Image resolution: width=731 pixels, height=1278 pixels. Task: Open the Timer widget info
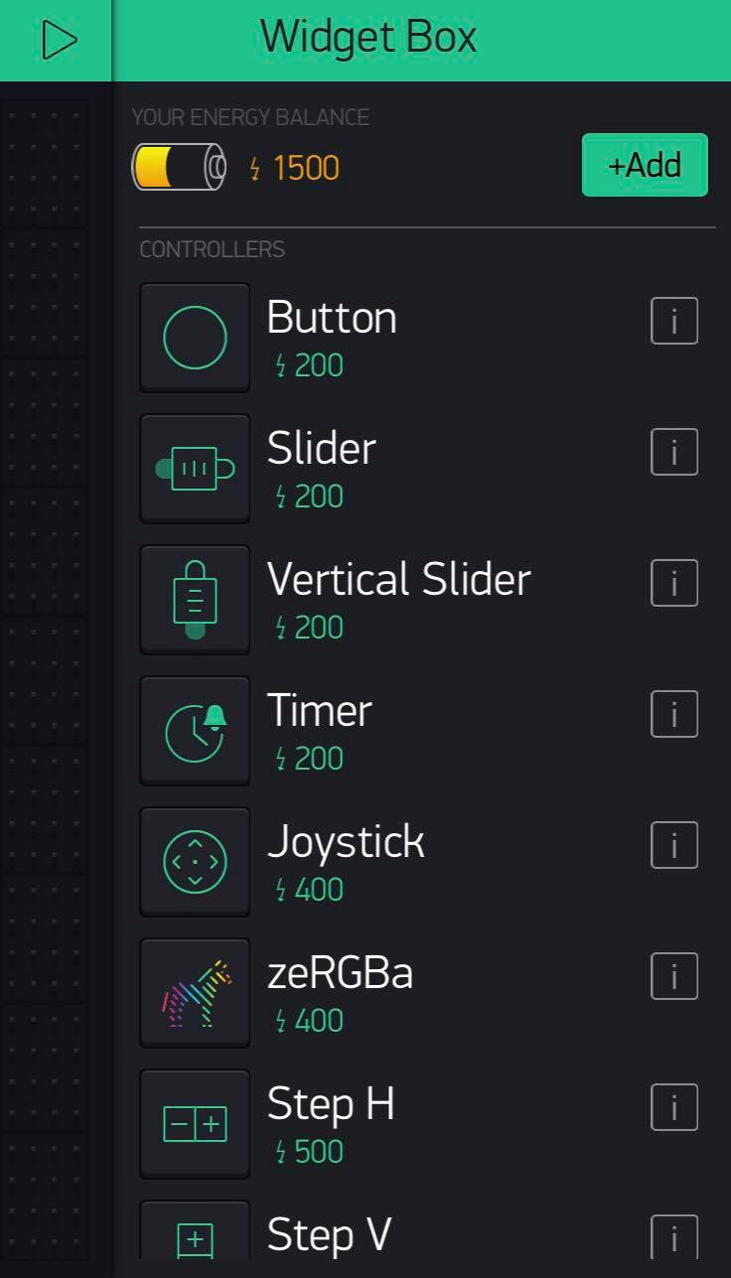(674, 714)
